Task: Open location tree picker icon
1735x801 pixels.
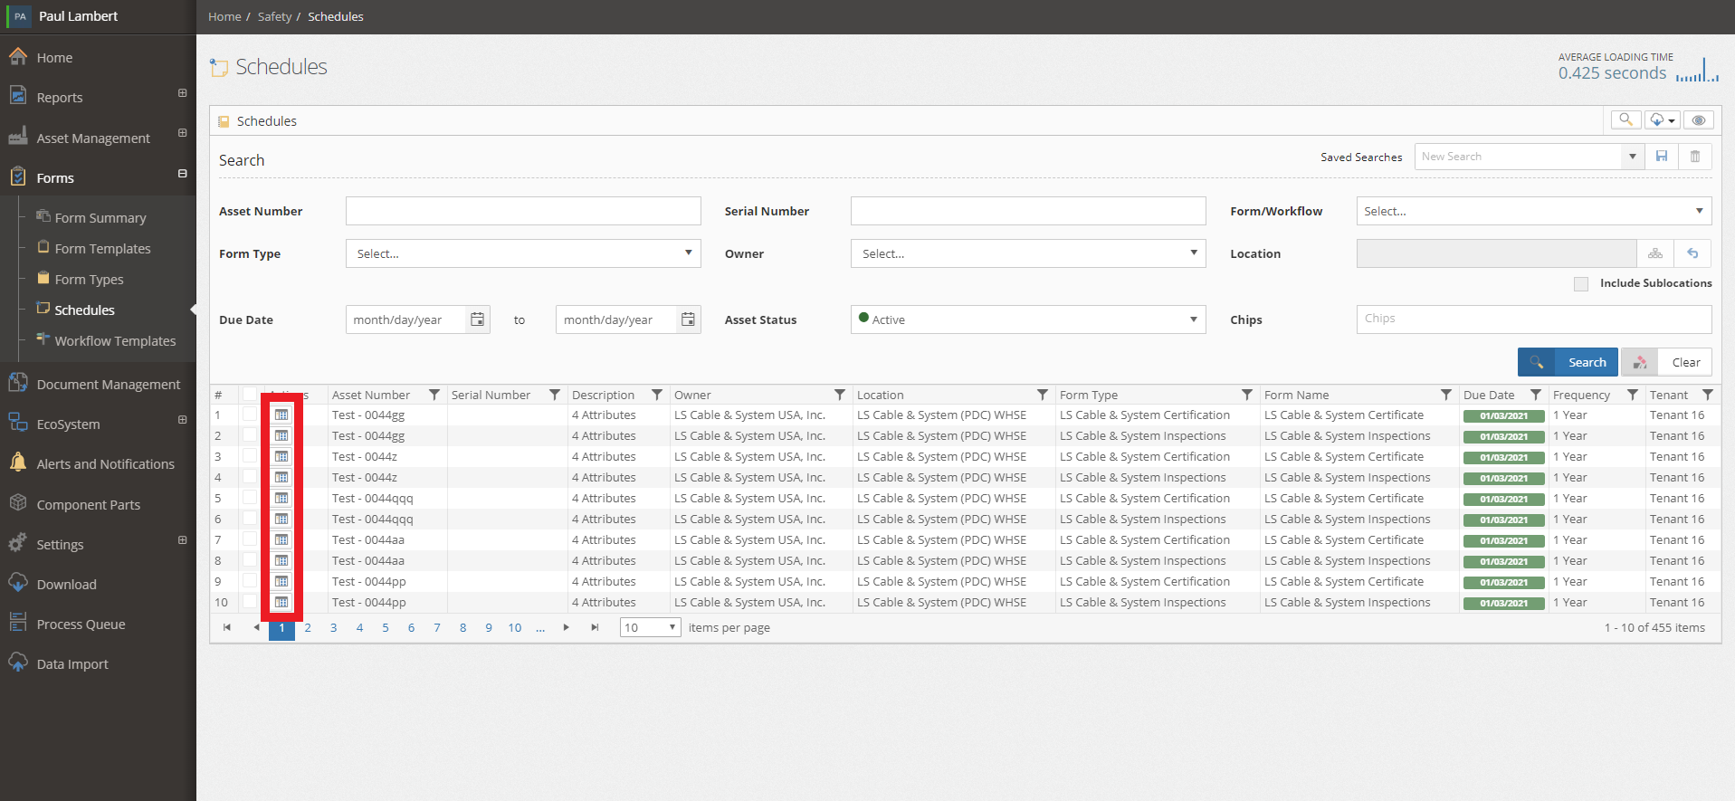Action: (x=1655, y=253)
